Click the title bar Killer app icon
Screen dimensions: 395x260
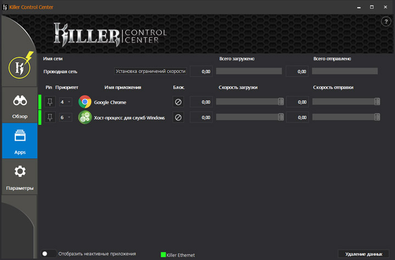[5, 7]
